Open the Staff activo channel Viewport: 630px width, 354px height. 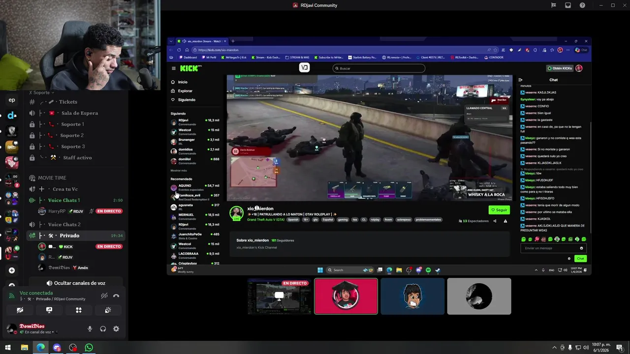pos(75,158)
